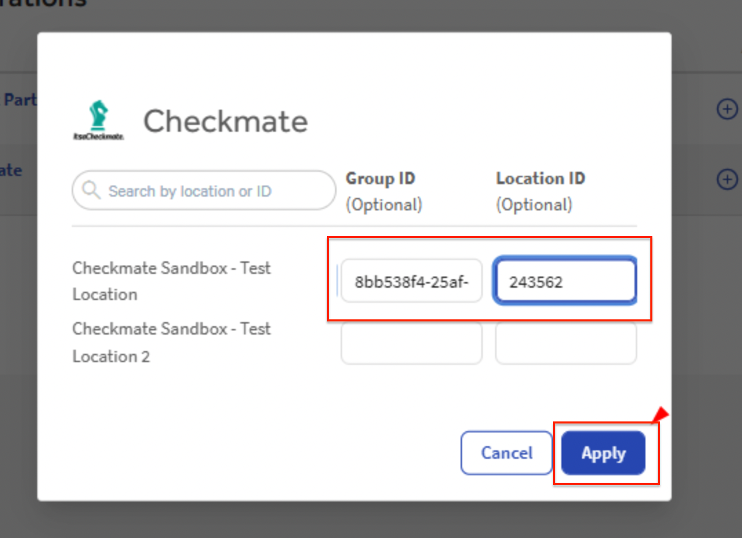Click empty Location ID field for Test Location 2
The image size is (742, 538).
point(565,343)
